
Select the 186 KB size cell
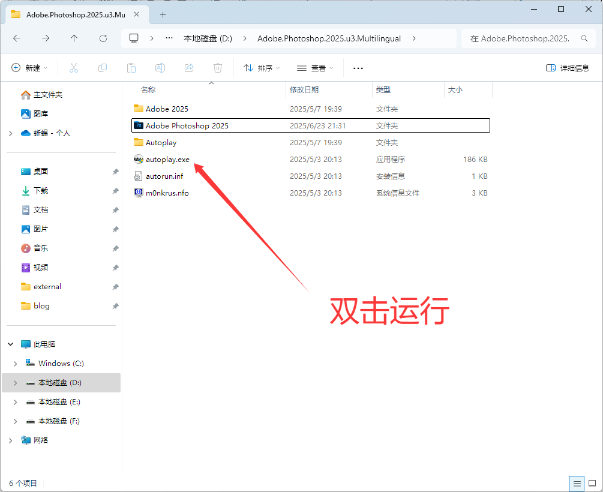tap(475, 159)
